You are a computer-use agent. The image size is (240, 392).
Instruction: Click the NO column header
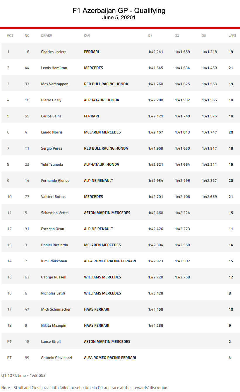click(x=27, y=36)
